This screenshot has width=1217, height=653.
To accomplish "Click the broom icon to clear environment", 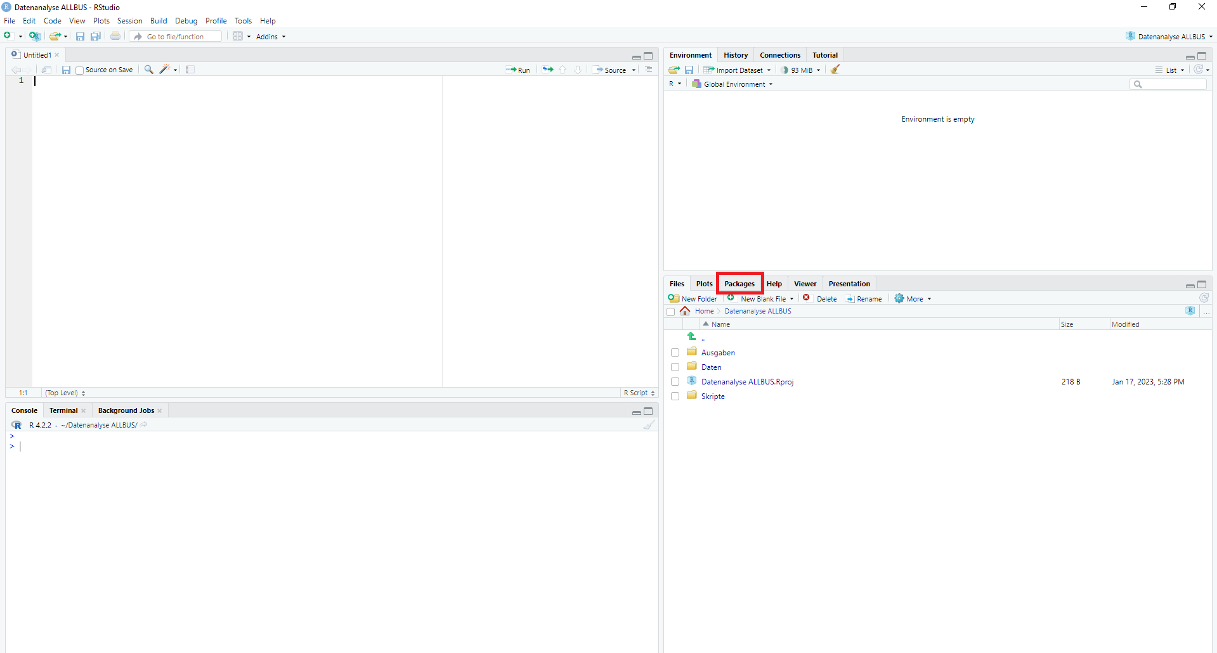I will (835, 70).
